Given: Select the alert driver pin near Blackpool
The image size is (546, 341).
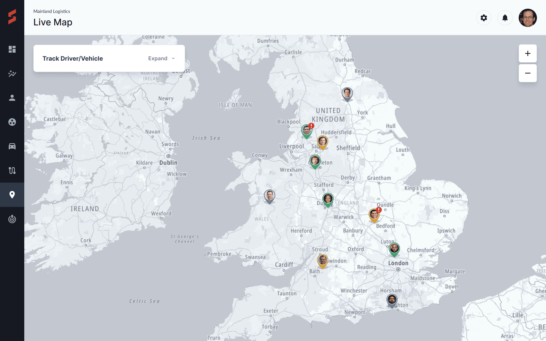Looking at the screenshot, I should click(307, 131).
